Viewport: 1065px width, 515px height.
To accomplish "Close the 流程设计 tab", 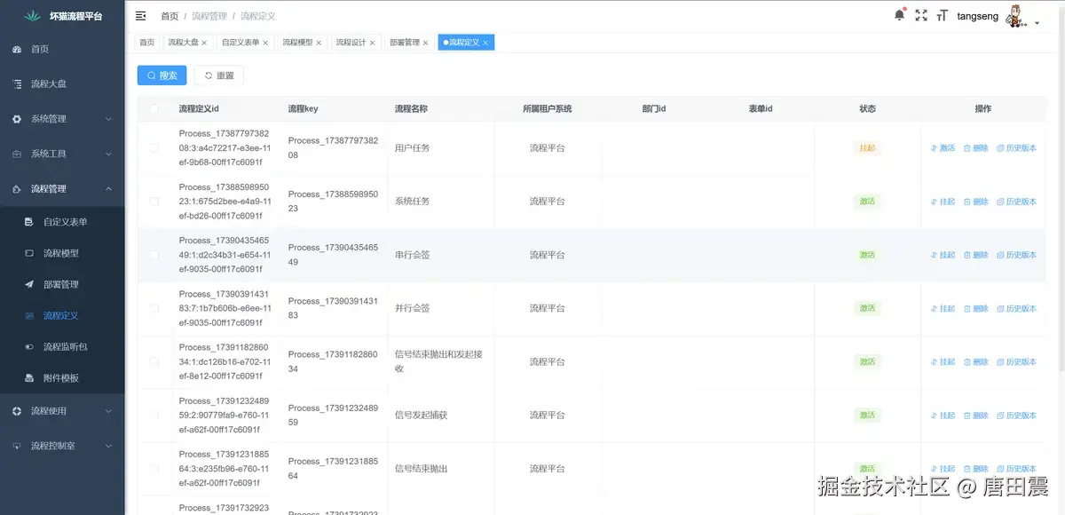I will coord(373,43).
